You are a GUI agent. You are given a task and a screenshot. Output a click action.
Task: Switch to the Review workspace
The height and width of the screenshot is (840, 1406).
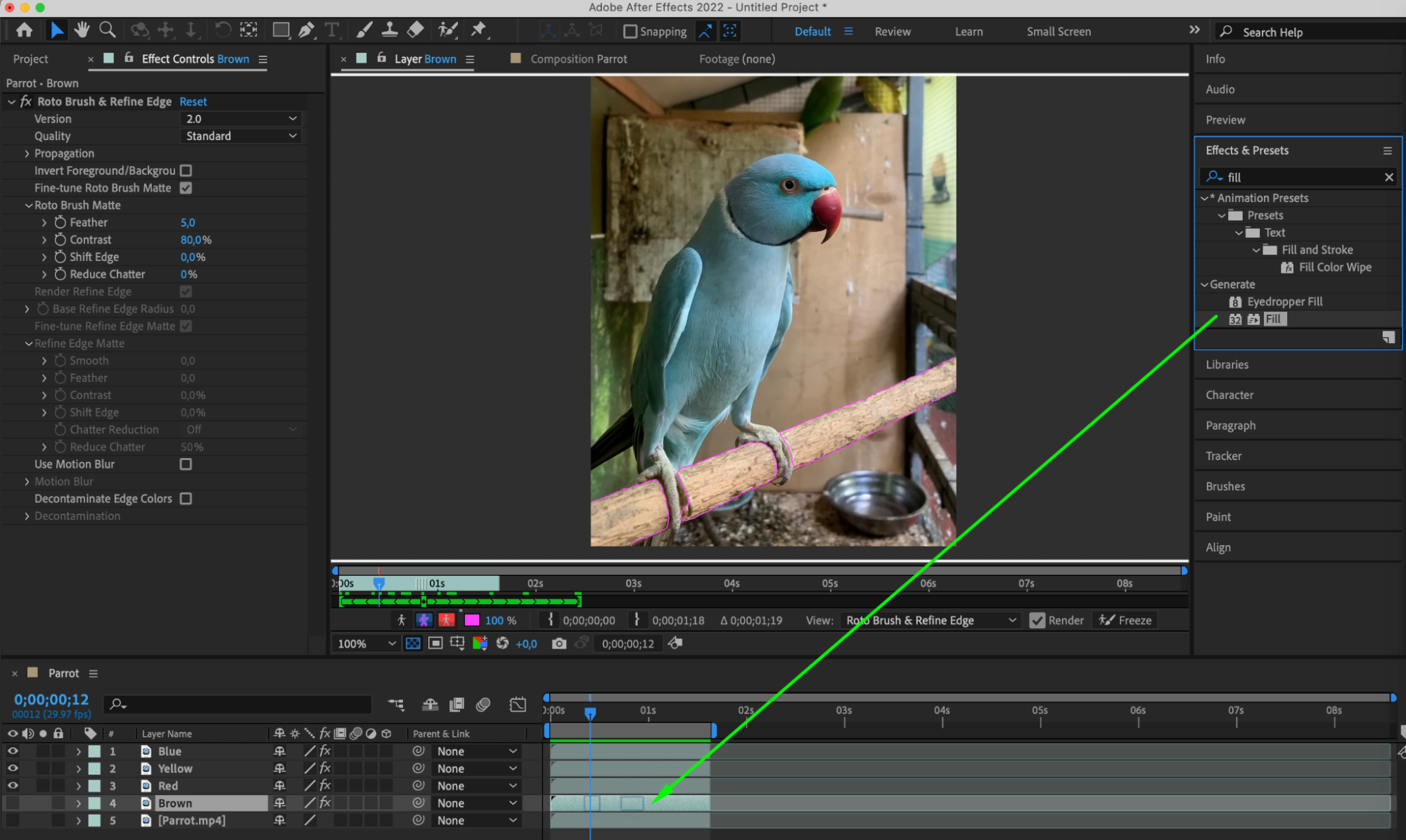(893, 32)
